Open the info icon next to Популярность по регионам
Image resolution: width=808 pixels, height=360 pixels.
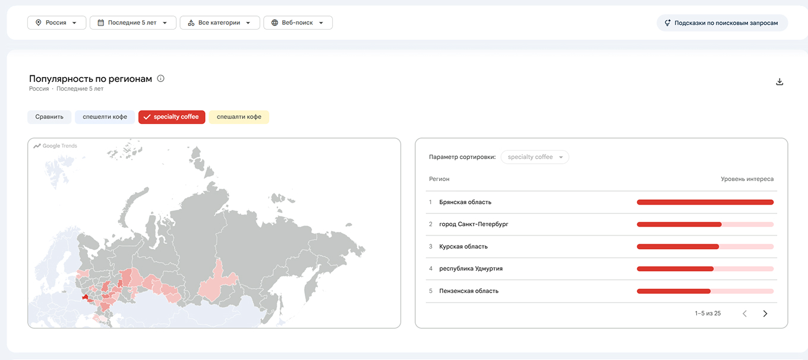click(160, 78)
